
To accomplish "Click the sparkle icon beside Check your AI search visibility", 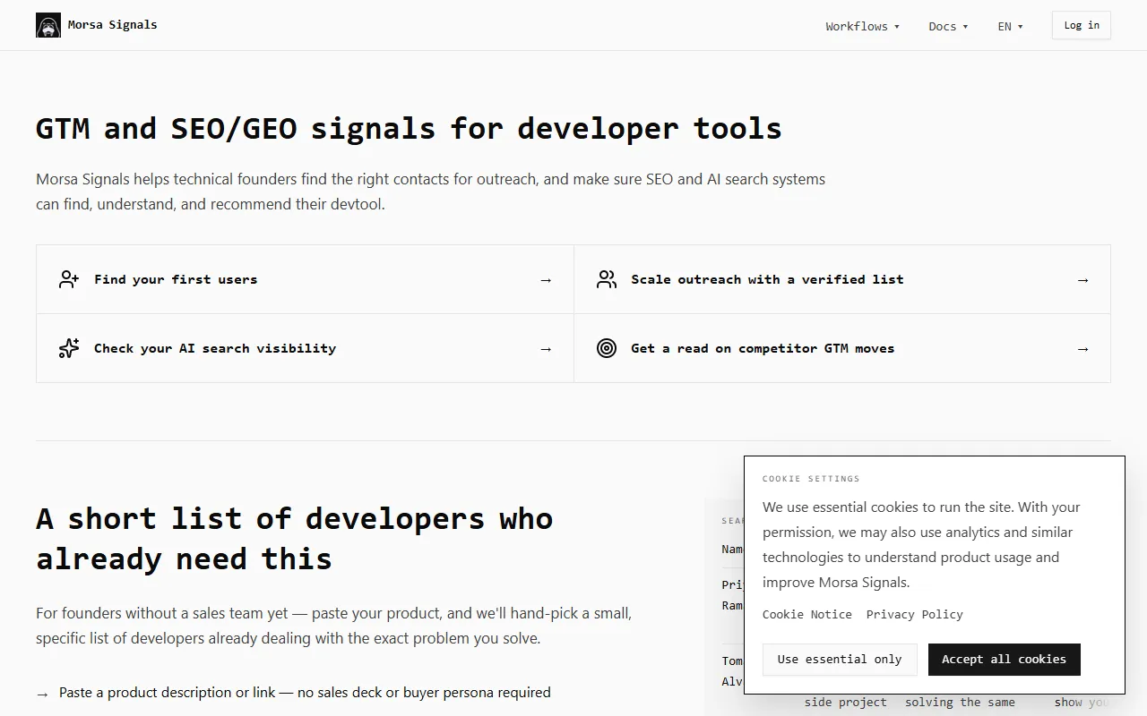I will click(69, 348).
